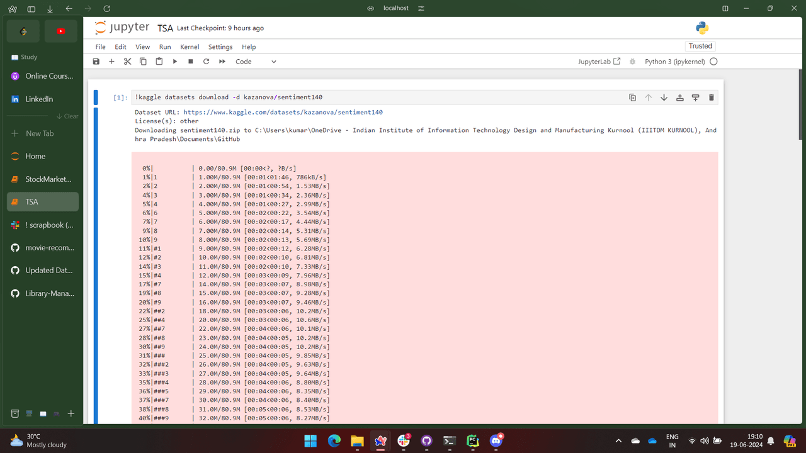Interrupt the kernel with the stop icon
The width and height of the screenshot is (806, 453).
coord(191,62)
